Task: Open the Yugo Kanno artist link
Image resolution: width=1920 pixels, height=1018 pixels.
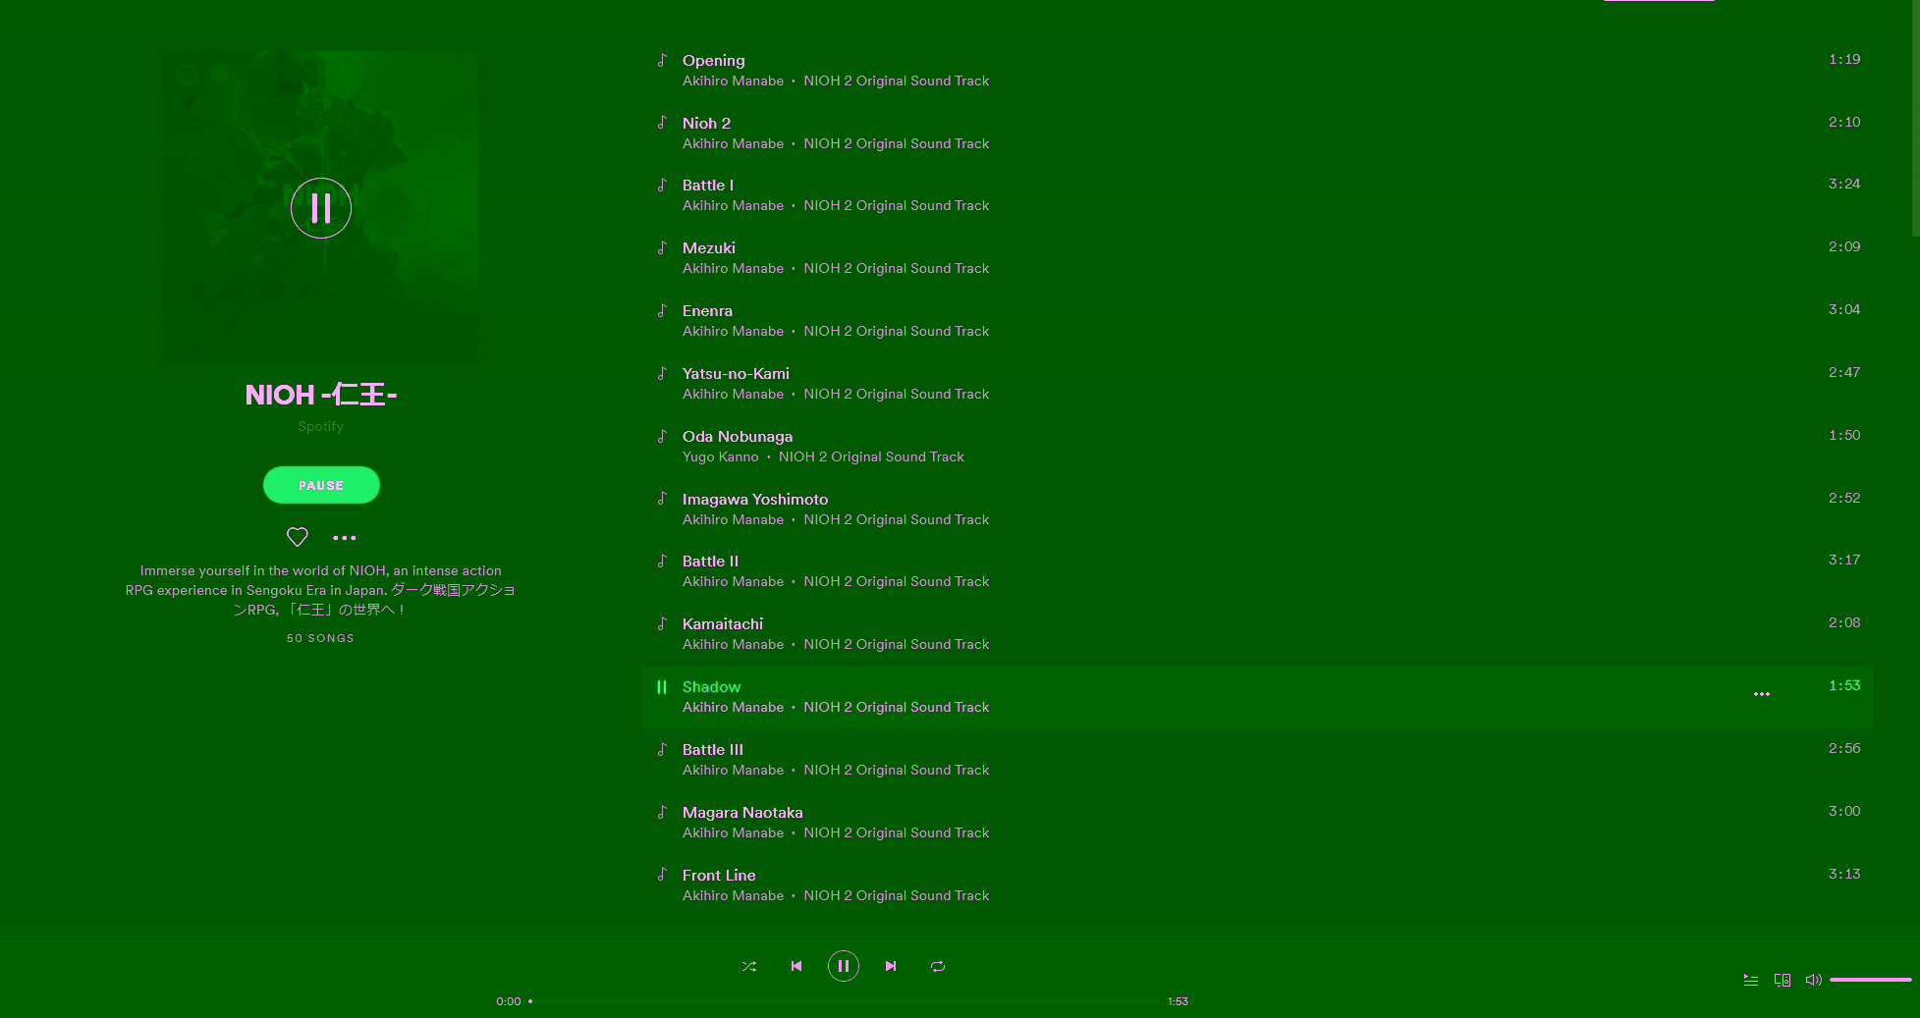Action: point(720,457)
